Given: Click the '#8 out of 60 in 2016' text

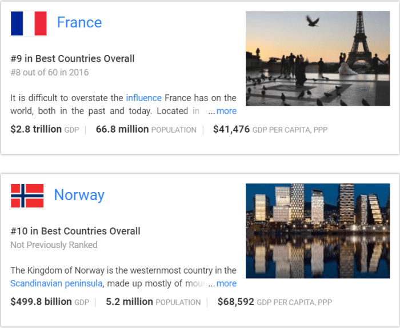Looking at the screenshot, I should click(x=50, y=73).
